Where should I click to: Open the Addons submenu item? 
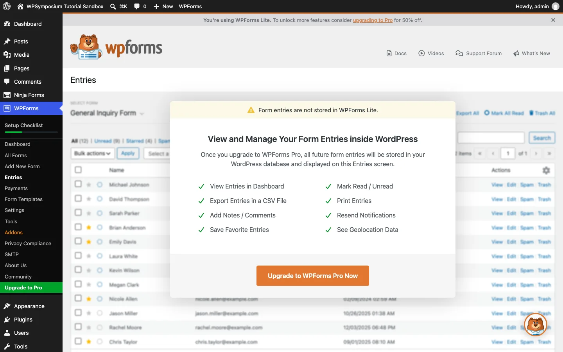tap(14, 232)
